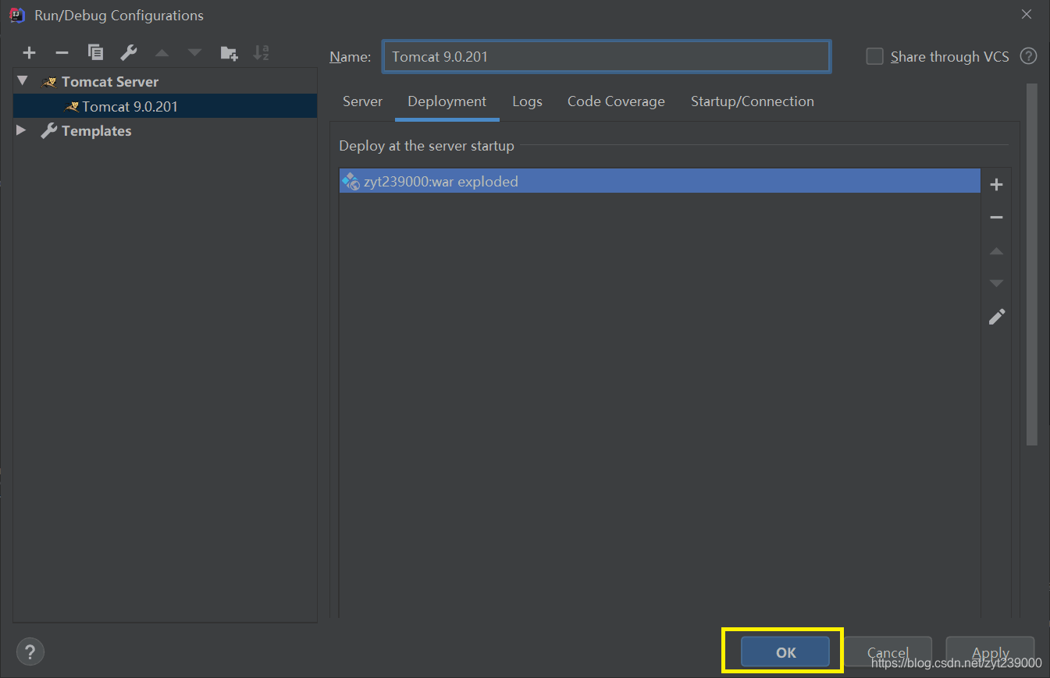This screenshot has height=678, width=1050.
Task: Open dialog help at bottom left
Action: 30,651
